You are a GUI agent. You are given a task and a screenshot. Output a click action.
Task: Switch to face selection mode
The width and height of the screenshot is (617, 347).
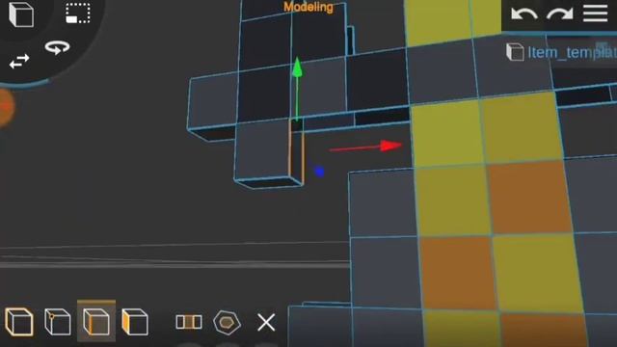(x=135, y=322)
